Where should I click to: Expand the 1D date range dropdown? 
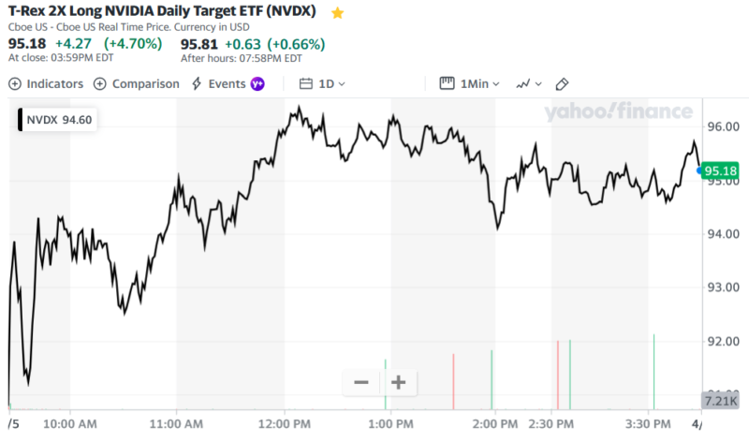(324, 83)
